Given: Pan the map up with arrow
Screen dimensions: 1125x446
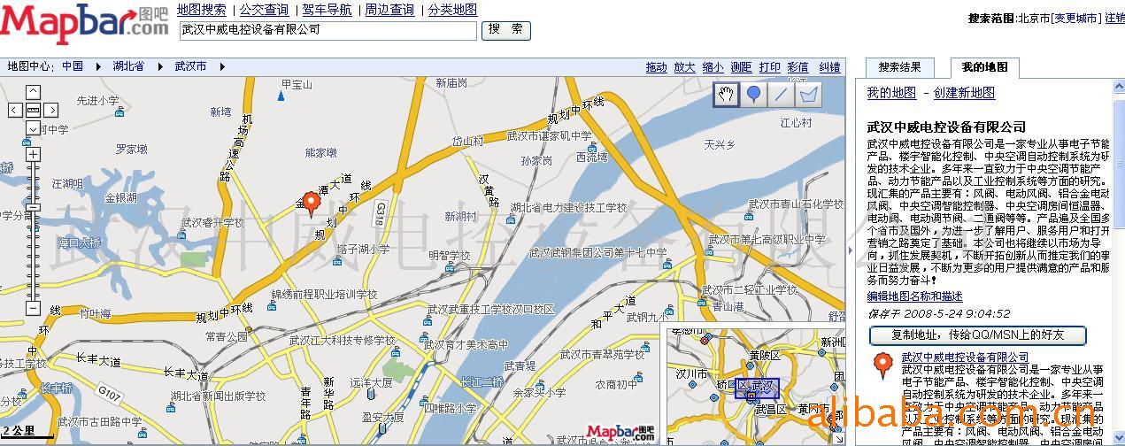Looking at the screenshot, I should tap(33, 91).
